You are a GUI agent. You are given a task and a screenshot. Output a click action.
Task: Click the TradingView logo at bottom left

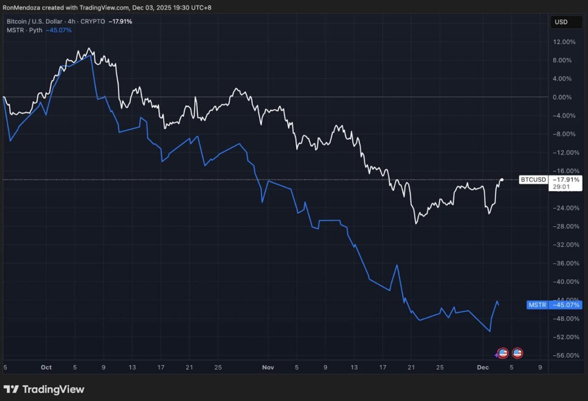pos(44,389)
